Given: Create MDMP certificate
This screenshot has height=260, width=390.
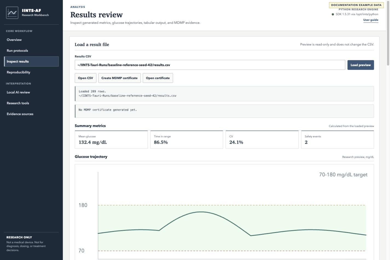Looking at the screenshot, I should pyautogui.click(x=119, y=78).
